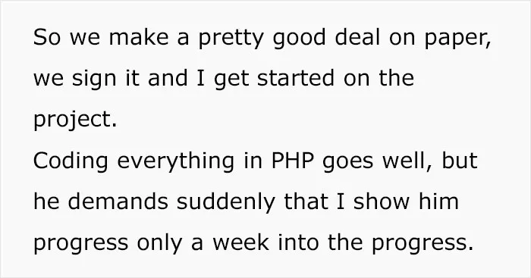Viewport: 531px width, 278px height.
Task: Click the word "started" in the text
Action: pyautogui.click(x=296, y=78)
